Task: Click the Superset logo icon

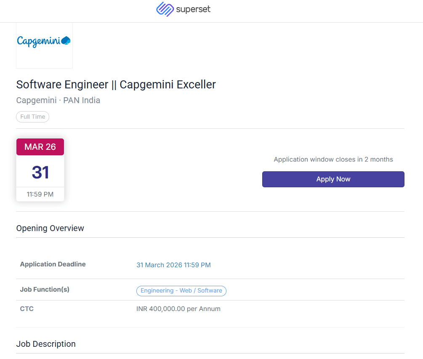Action: (165, 9)
